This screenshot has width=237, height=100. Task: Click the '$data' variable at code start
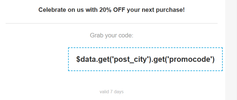pyautogui.click(x=86, y=59)
